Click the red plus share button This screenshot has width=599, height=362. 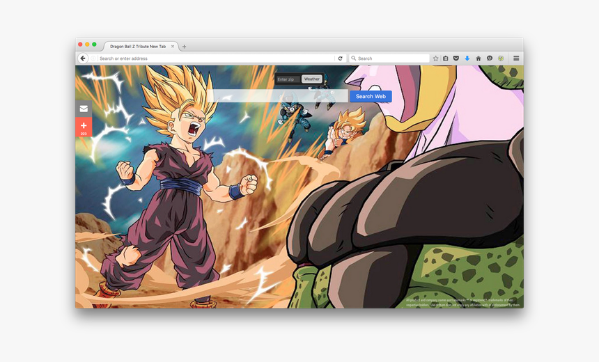84,127
